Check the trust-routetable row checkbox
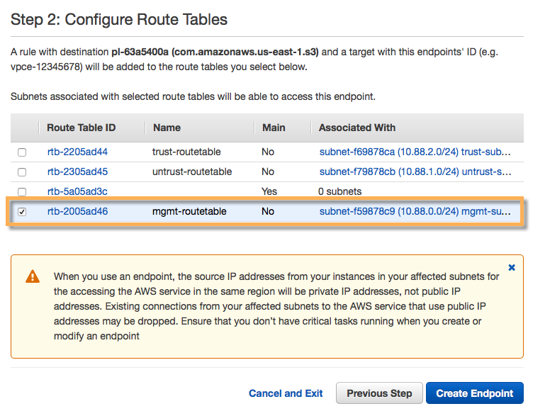The image size is (545, 416). [x=22, y=152]
